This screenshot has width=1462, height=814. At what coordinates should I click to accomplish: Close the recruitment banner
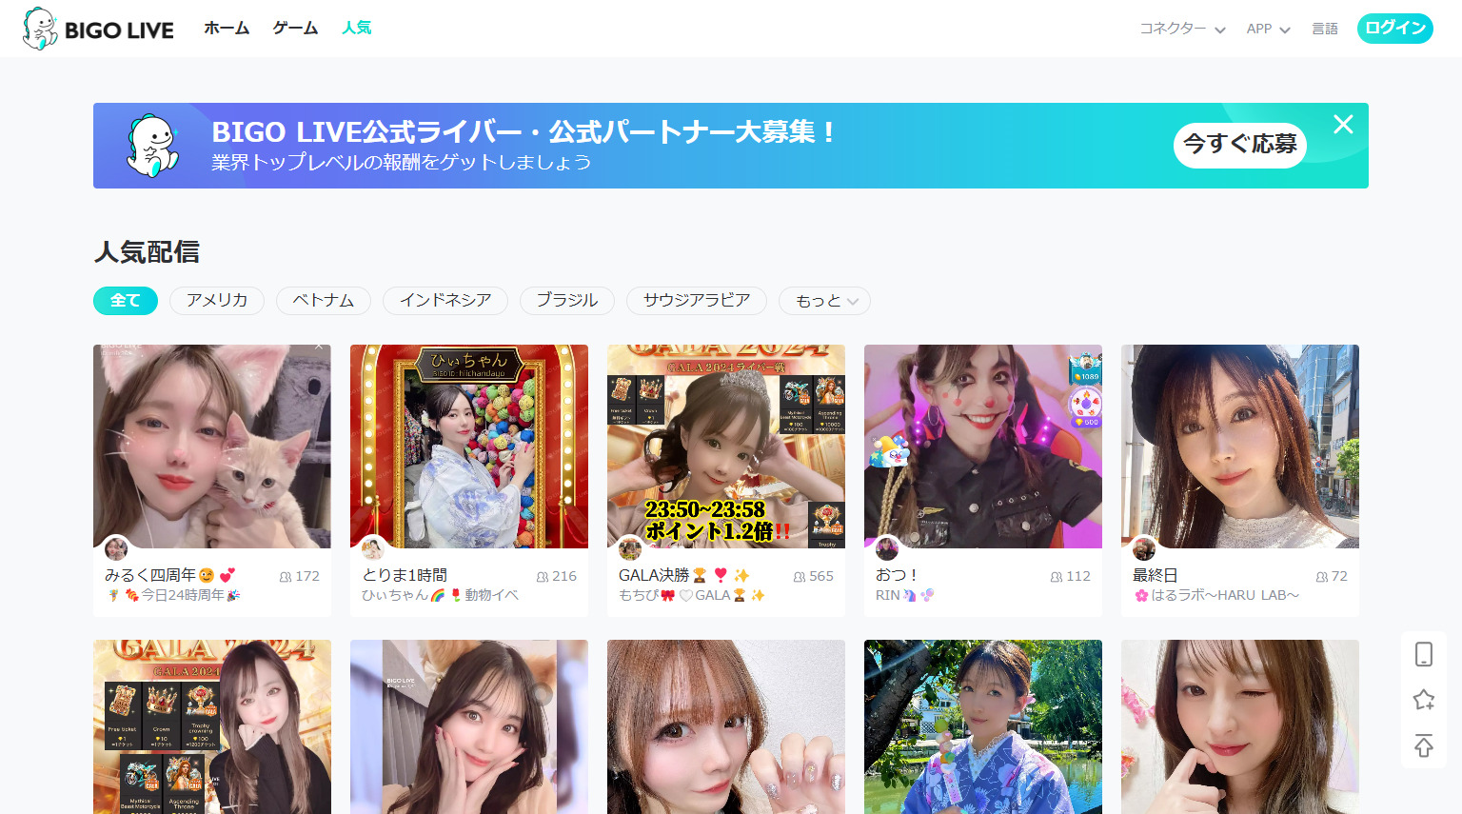tap(1343, 125)
